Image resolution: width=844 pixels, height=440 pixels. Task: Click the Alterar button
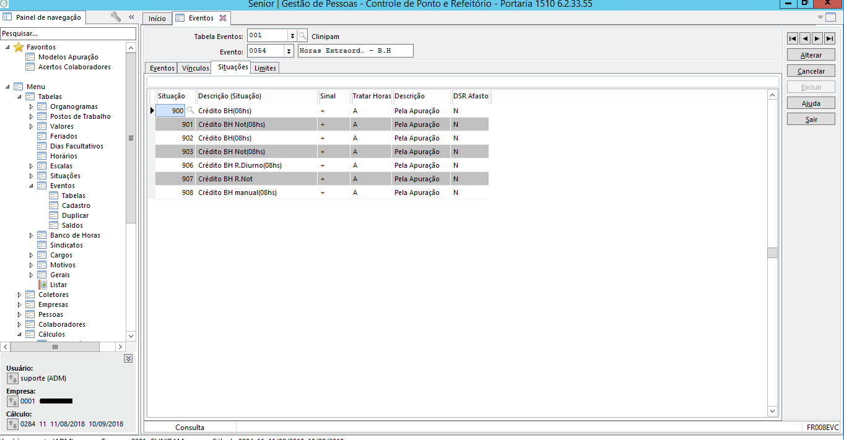point(811,55)
